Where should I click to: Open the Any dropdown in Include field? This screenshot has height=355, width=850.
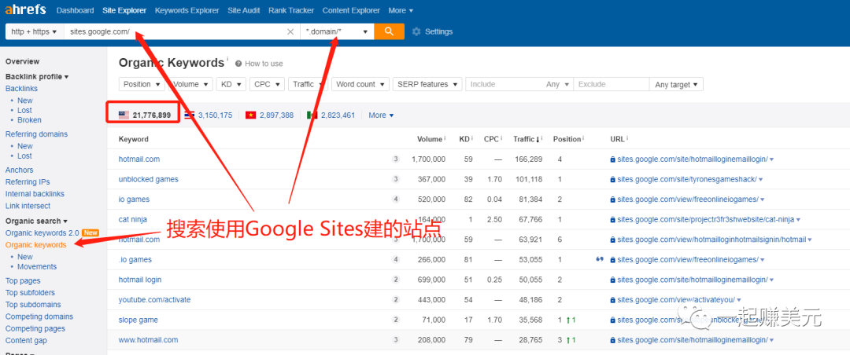pyautogui.click(x=558, y=84)
